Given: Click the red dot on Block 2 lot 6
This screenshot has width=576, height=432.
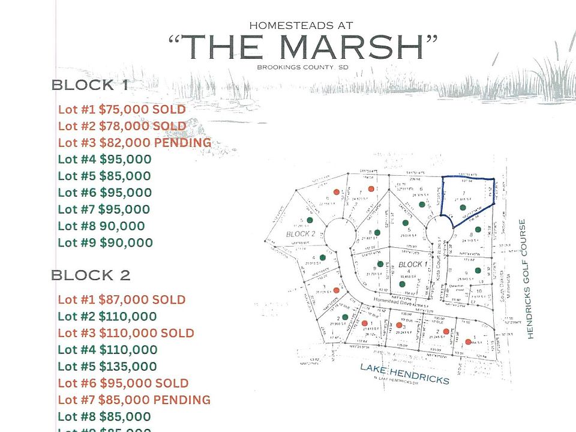Looking at the screenshot, I should coord(337,192).
